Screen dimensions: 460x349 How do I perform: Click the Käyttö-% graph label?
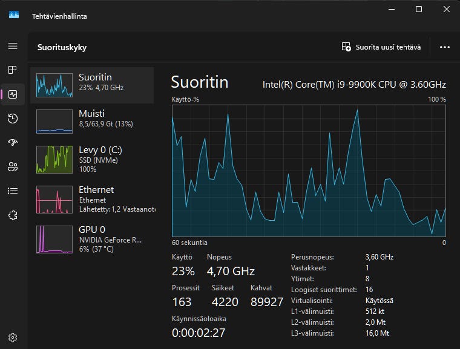185,99
